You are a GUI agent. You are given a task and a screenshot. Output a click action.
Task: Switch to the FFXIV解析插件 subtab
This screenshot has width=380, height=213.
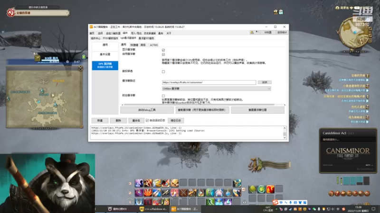tap(110, 38)
